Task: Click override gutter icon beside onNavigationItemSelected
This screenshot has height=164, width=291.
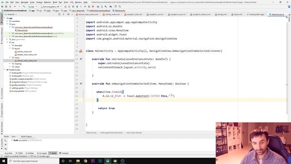Action: point(81,84)
